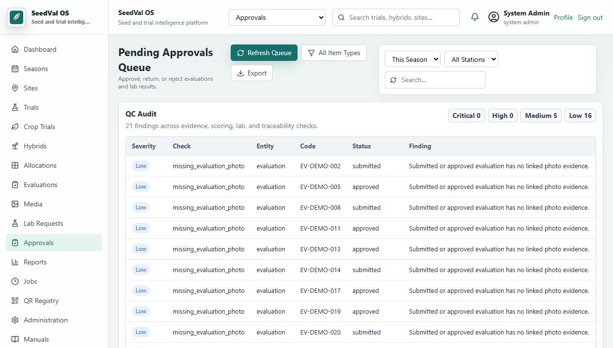Open notifications bell
This screenshot has height=348, width=613.
coord(475,17)
